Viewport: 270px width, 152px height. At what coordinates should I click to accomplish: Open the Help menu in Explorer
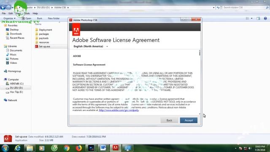click(x=35, y=13)
